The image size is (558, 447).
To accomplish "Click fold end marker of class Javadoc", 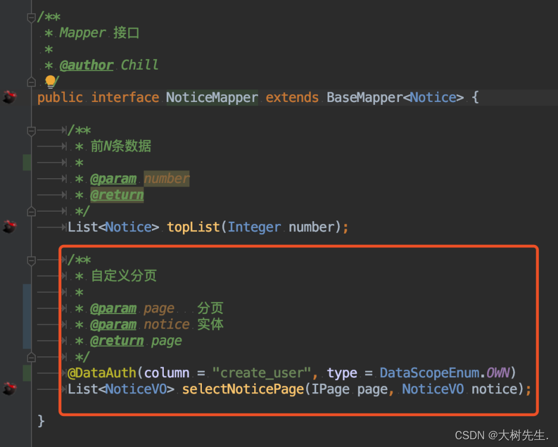I will [32, 82].
